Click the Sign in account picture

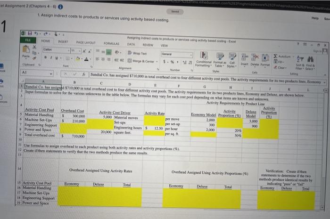[x=324, y=51]
